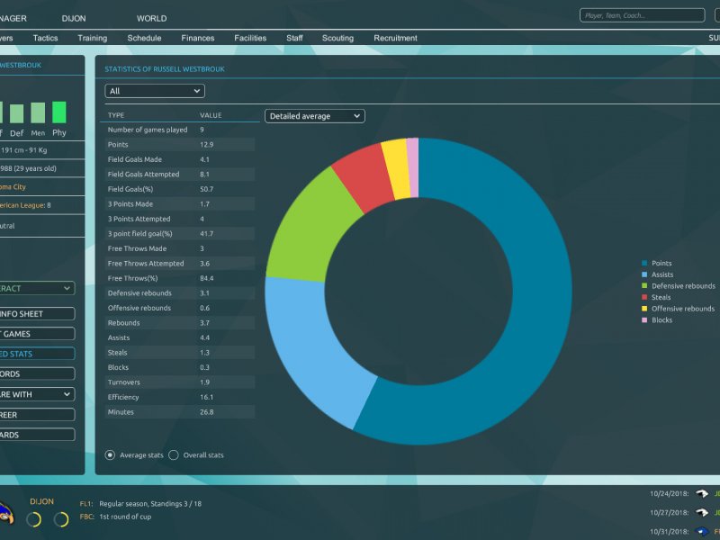
Task: Open the contract dropdown in the left panel
Action: (36, 288)
